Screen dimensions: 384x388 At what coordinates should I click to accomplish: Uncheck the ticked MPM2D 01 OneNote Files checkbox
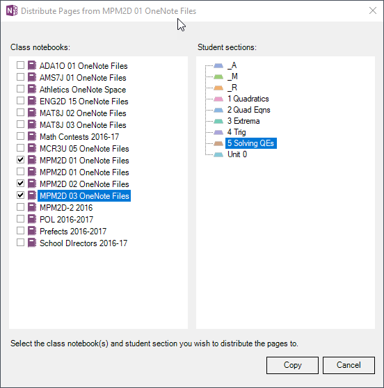tap(21, 160)
